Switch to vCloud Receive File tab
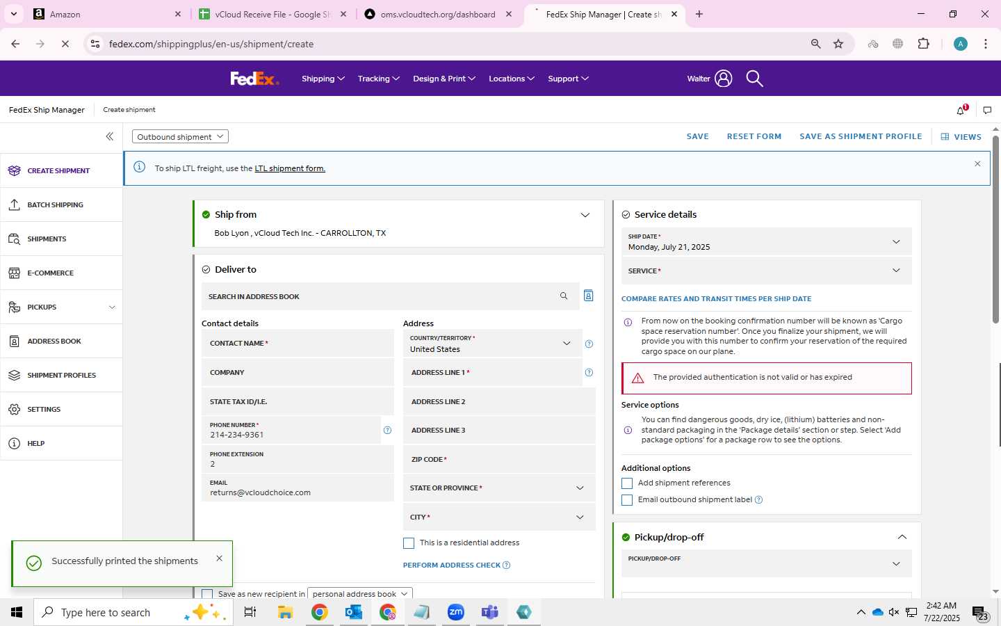Viewport: 1001px width, 626px height. pos(272,14)
